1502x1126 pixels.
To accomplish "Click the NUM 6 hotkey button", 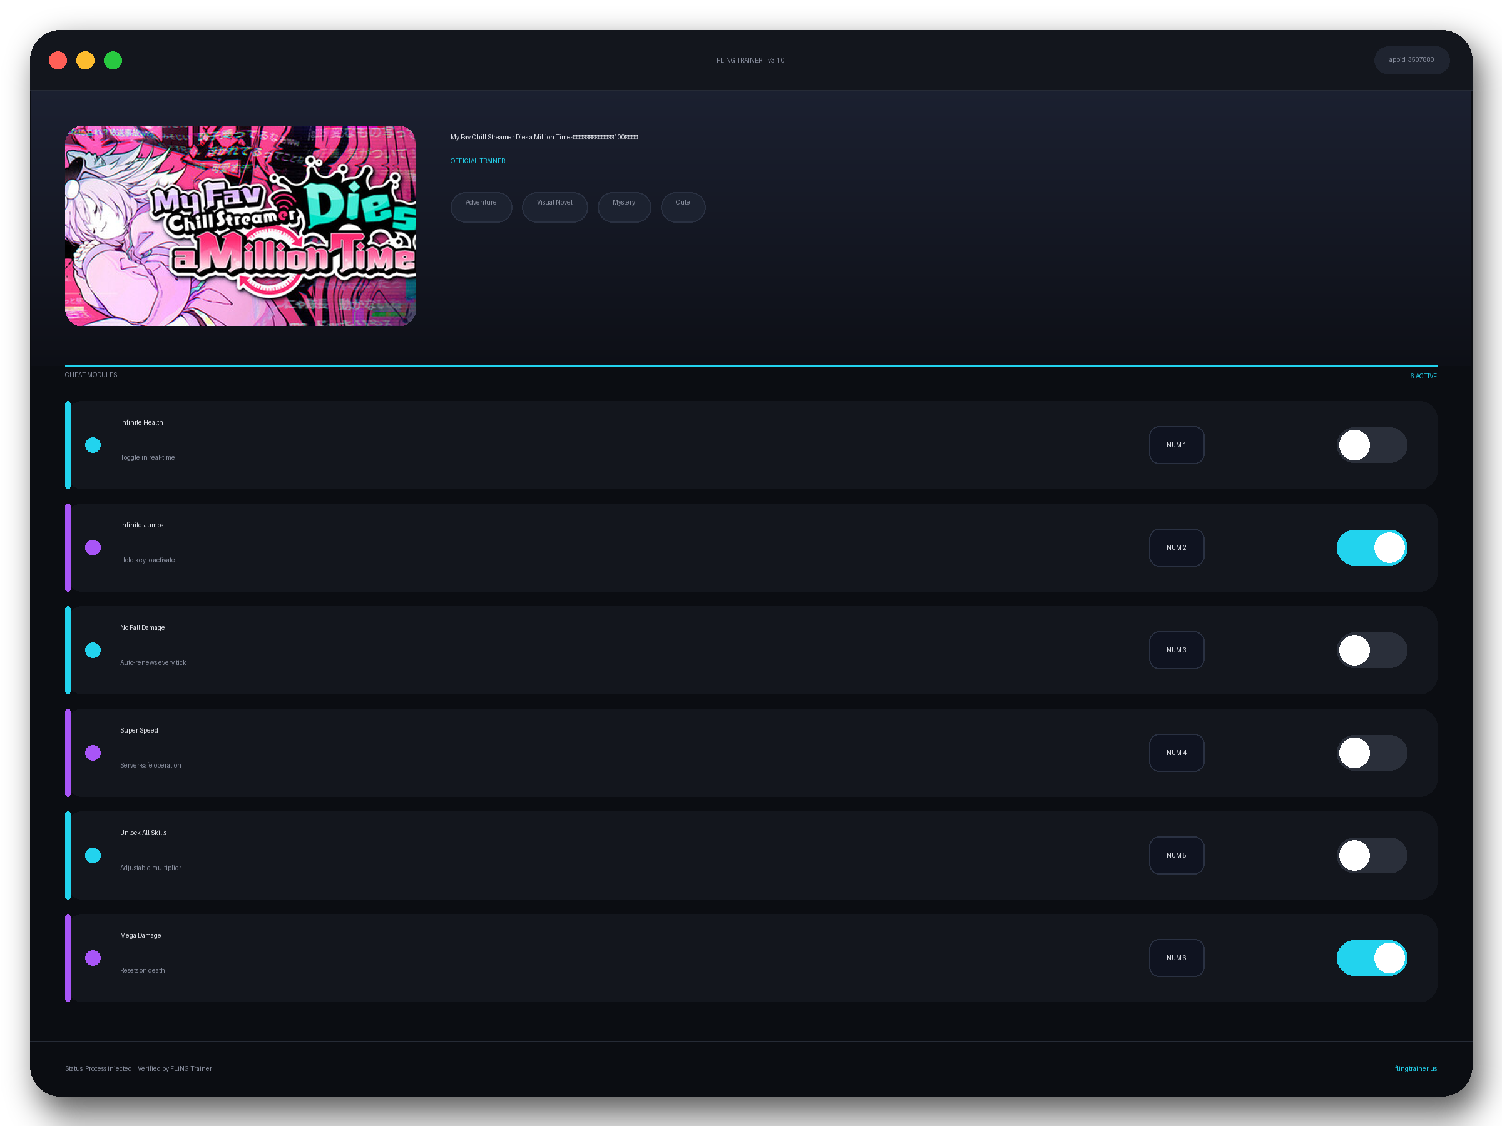I will click(x=1176, y=958).
